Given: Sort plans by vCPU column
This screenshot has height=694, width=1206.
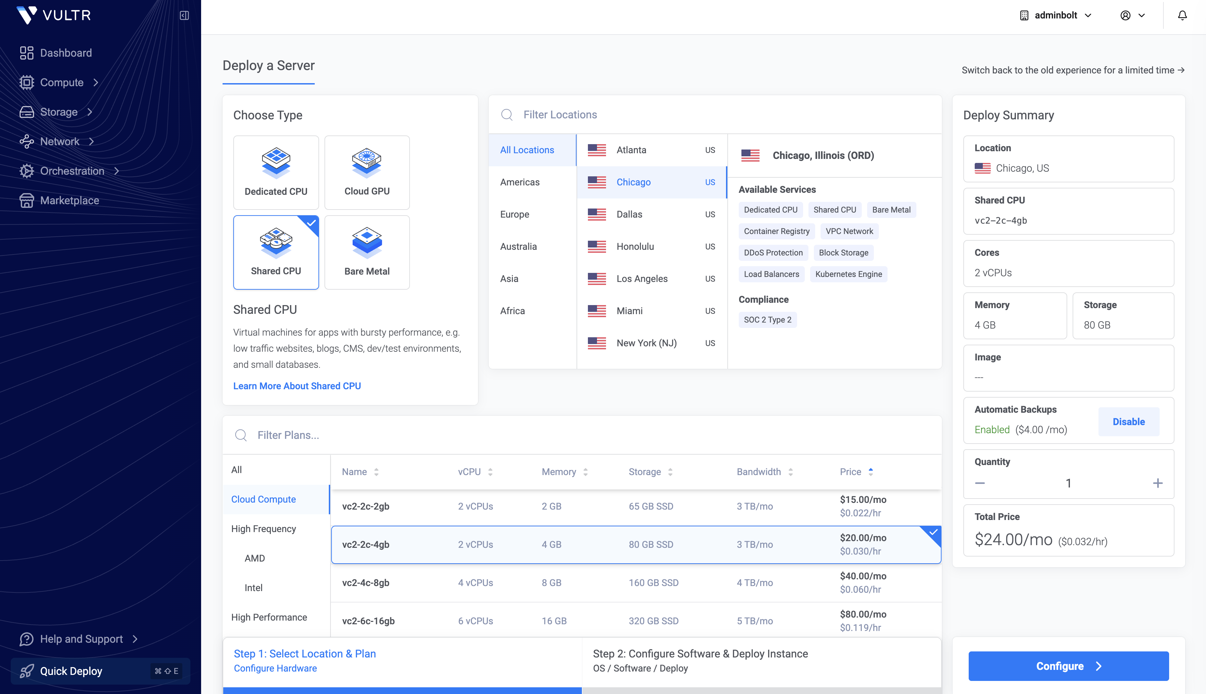Looking at the screenshot, I should coord(475,472).
